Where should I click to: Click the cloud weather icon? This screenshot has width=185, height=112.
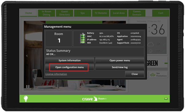coord(151,44)
